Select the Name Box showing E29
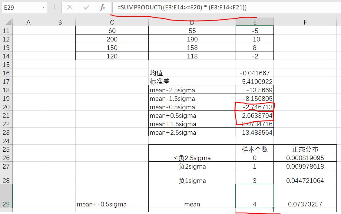The image size is (341, 214). coord(21,8)
